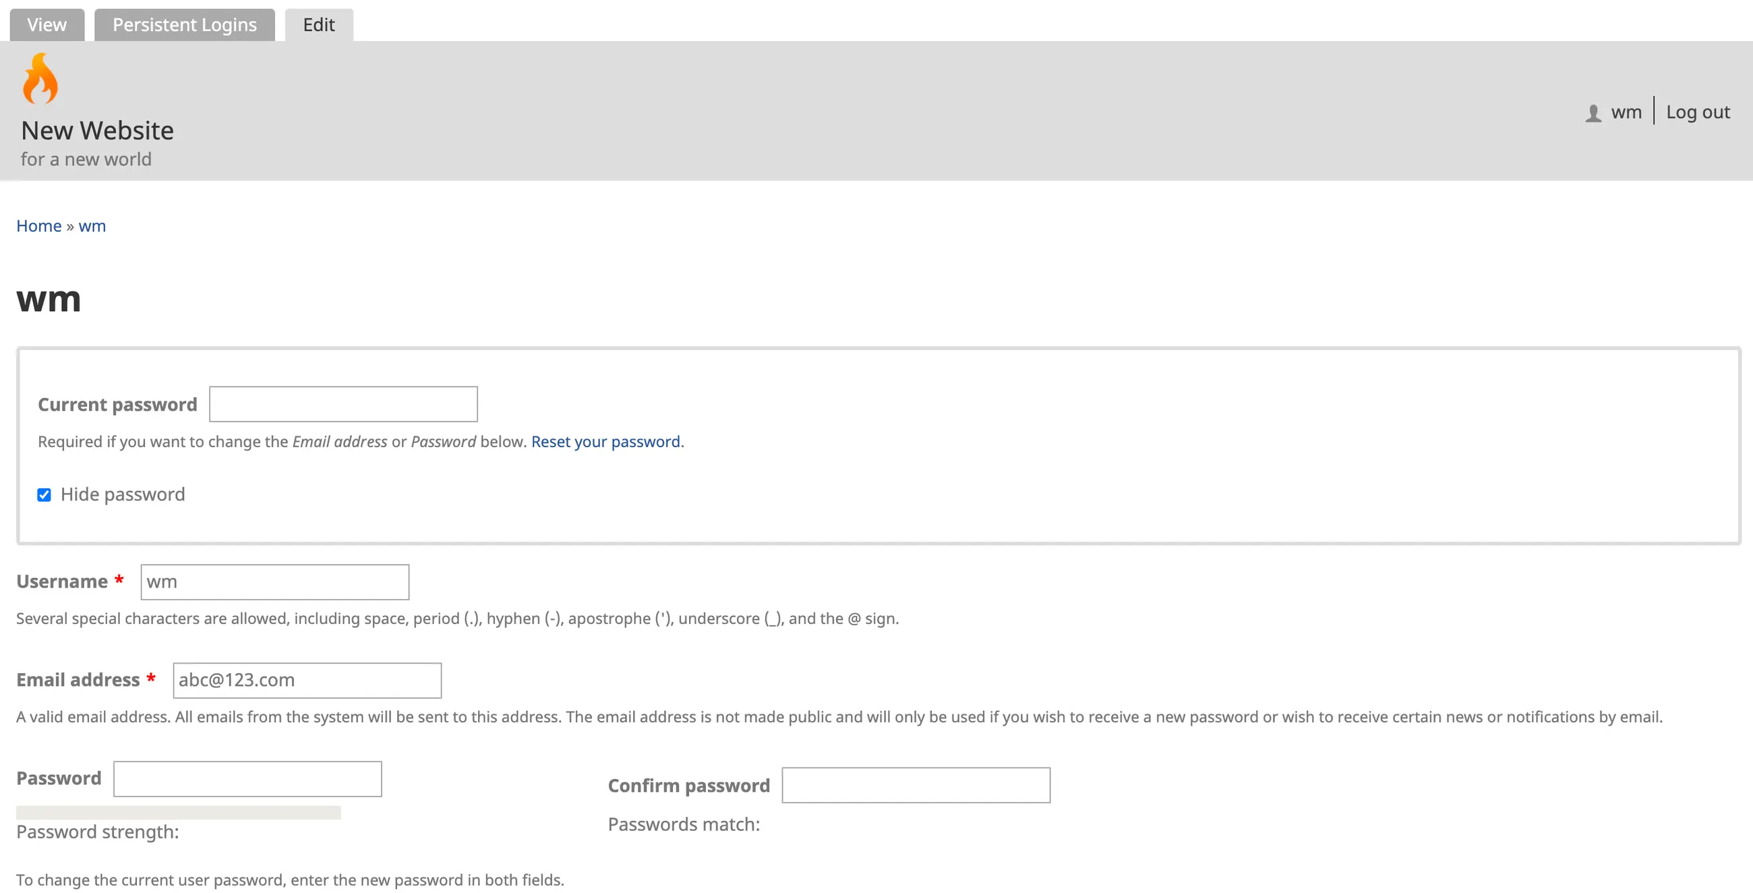The image size is (1753, 893).
Task: Click the Hide password label text
Action: pos(123,495)
